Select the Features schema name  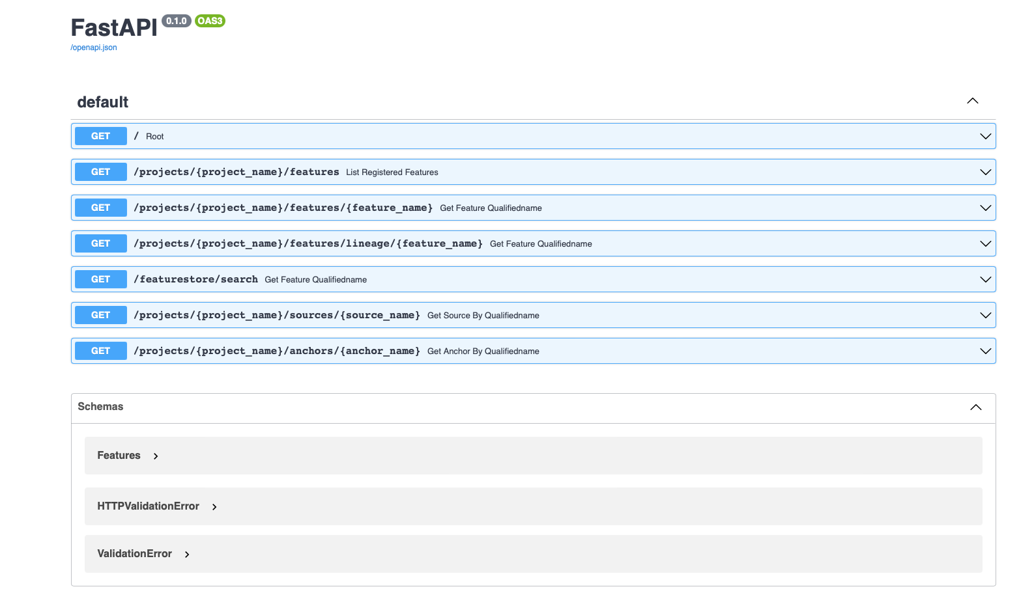(119, 455)
